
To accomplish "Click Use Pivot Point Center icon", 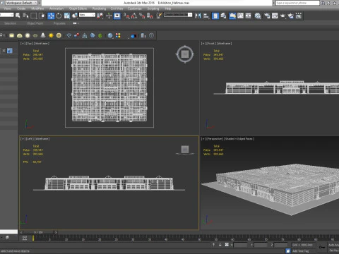I will [100, 16].
